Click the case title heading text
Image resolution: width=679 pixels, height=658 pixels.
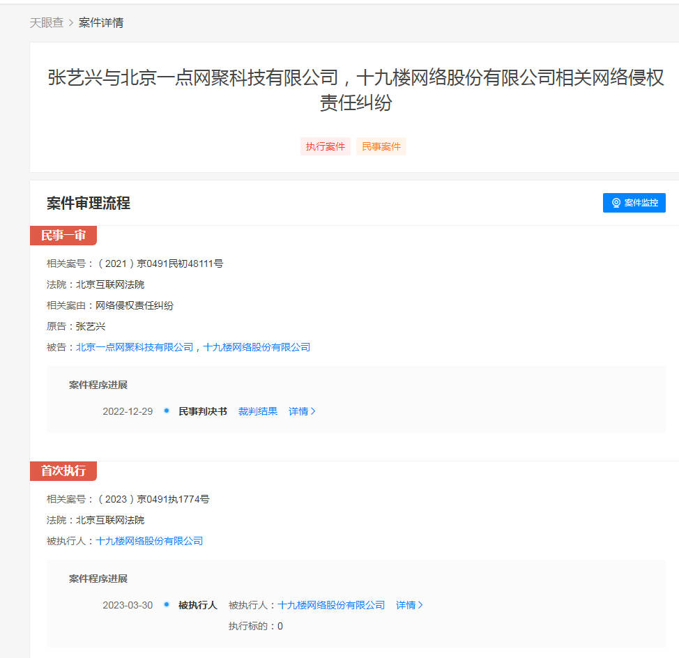[x=356, y=90]
